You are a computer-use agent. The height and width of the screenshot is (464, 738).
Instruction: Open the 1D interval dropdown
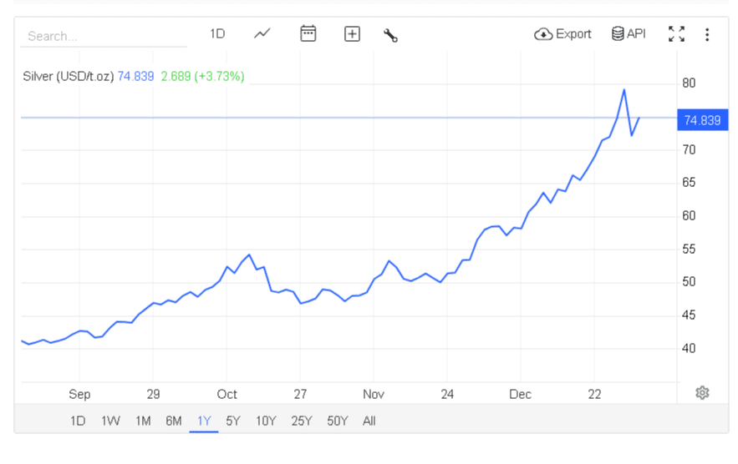[x=217, y=34]
